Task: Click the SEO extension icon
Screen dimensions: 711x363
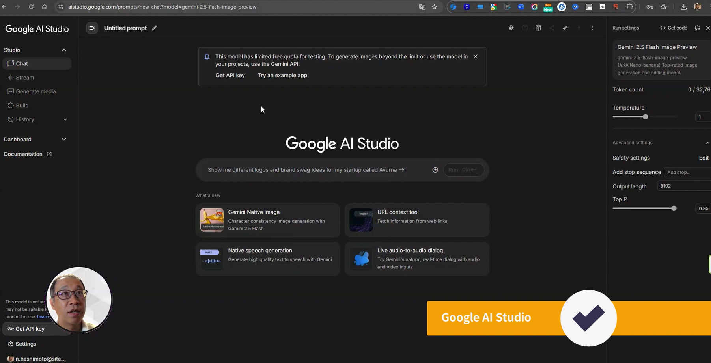Action: point(616,7)
